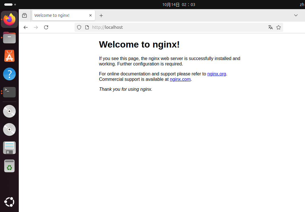Bookmark this page with the star icon

click(279, 27)
